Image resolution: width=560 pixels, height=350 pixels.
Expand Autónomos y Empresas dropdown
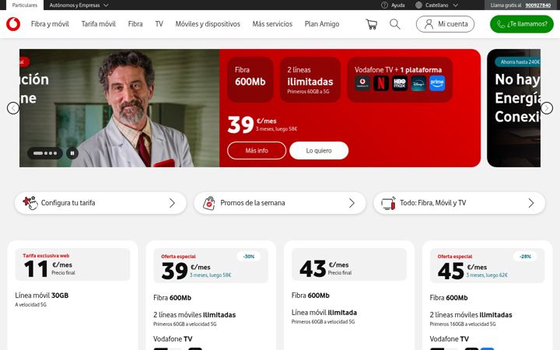point(79,5)
